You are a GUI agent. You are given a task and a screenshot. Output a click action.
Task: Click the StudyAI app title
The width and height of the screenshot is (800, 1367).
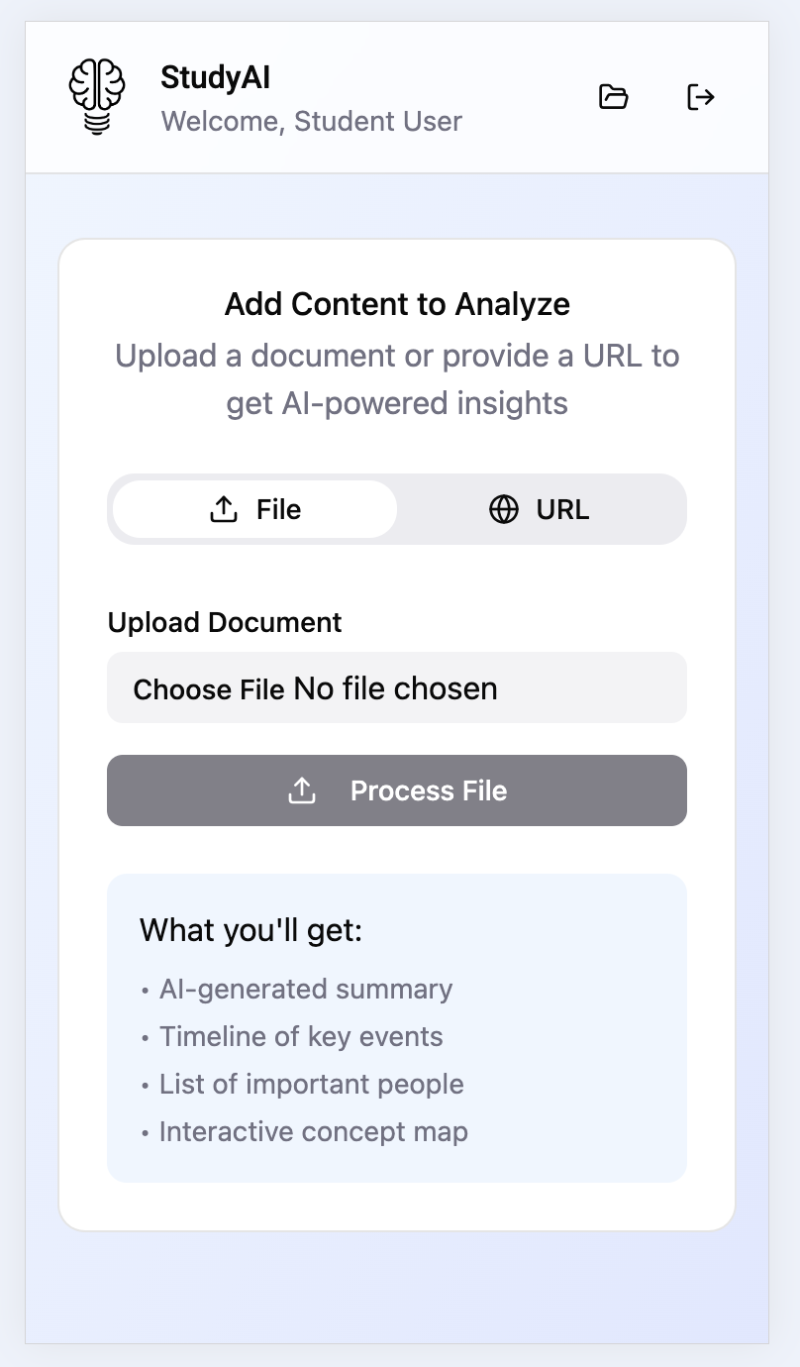[215, 77]
